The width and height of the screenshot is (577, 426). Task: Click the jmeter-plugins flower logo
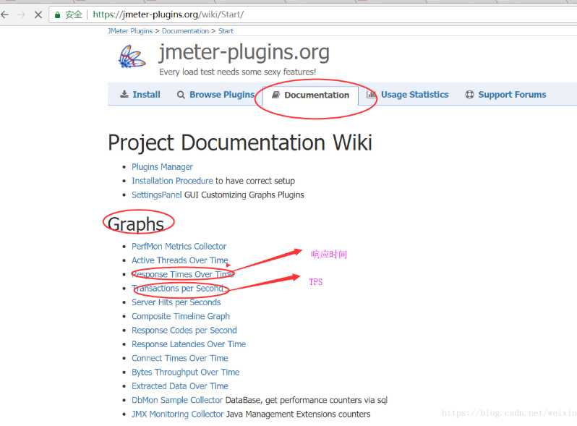(132, 56)
